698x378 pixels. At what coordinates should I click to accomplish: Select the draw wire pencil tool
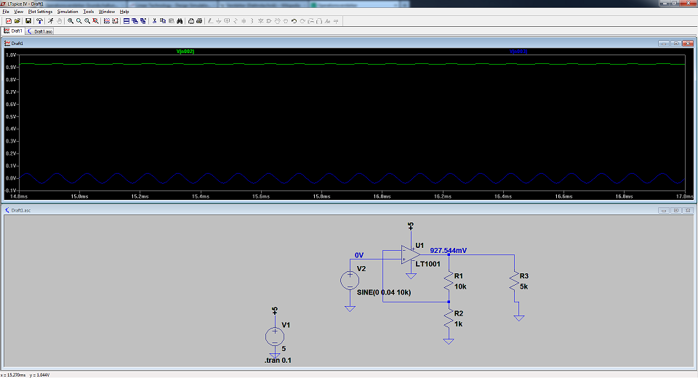pyautogui.click(x=210, y=21)
